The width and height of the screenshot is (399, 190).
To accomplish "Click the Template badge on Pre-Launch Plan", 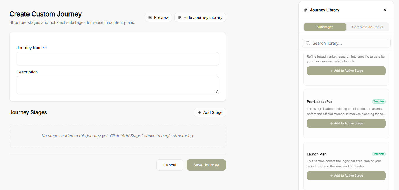I will click(x=379, y=101).
